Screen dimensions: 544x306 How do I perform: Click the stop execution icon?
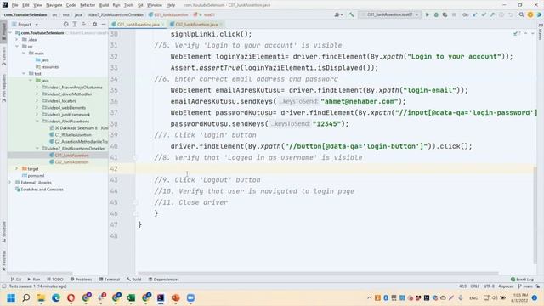453,15
